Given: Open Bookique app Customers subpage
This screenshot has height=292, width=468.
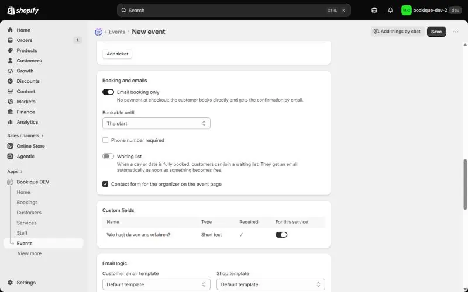Looking at the screenshot, I should pos(29,213).
